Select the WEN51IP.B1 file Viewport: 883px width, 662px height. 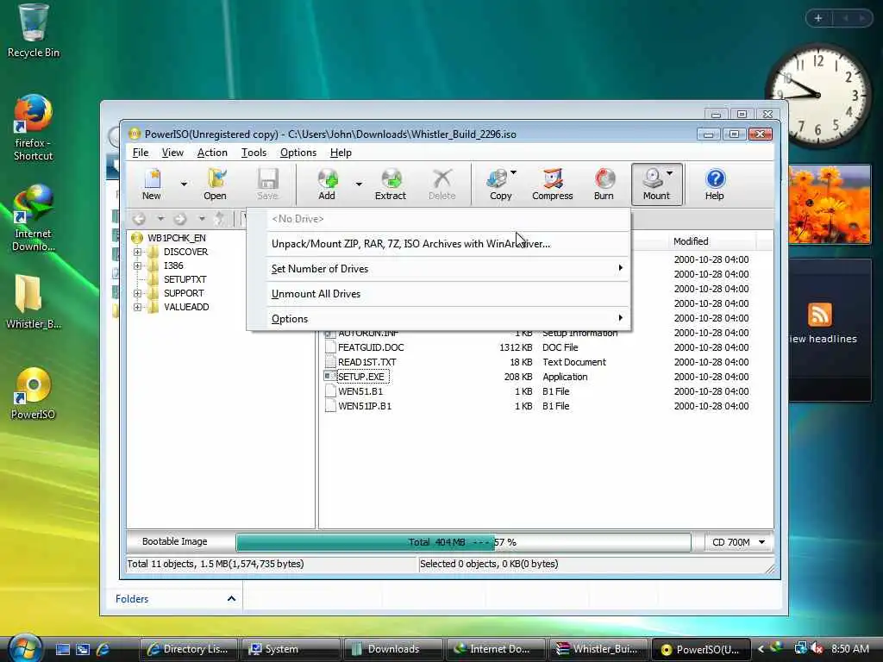tap(365, 406)
